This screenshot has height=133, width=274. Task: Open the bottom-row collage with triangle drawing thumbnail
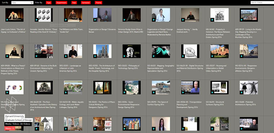(44, 124)
